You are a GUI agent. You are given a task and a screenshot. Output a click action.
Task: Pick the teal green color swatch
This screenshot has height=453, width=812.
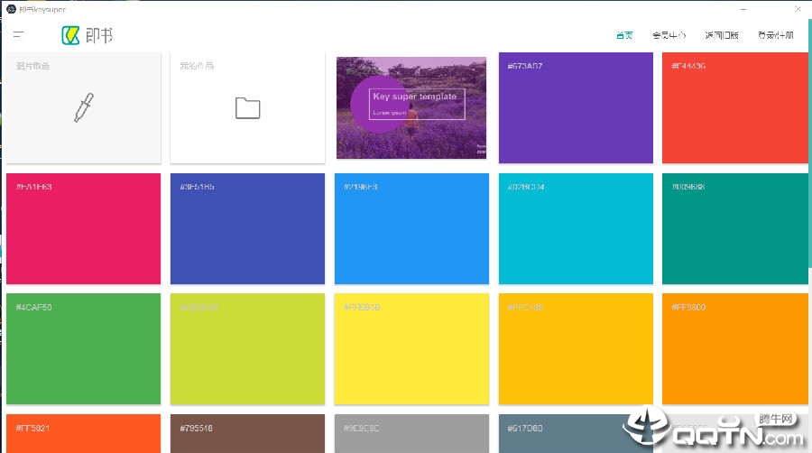pyautogui.click(x=734, y=229)
